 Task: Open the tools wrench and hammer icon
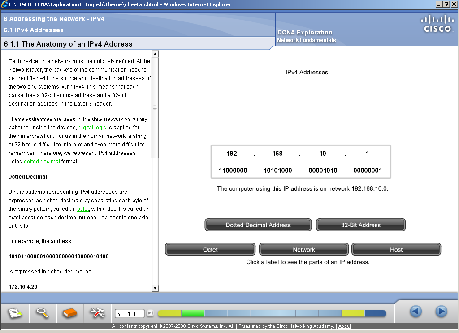coord(97,313)
